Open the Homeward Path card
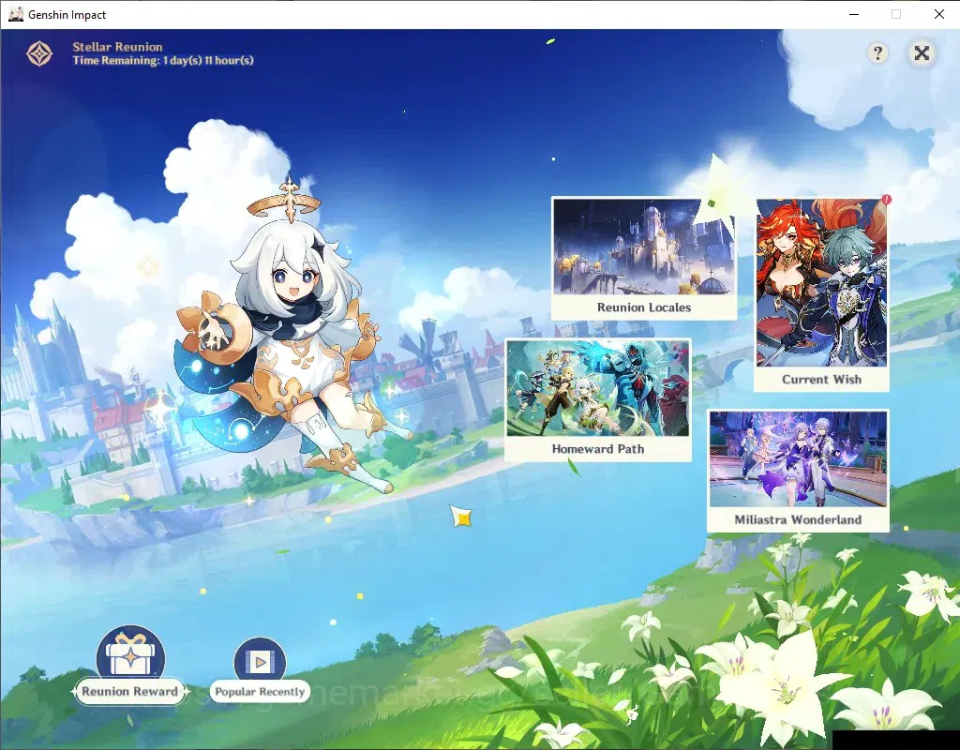Viewport: 960px width, 750px height. pyautogui.click(x=597, y=399)
